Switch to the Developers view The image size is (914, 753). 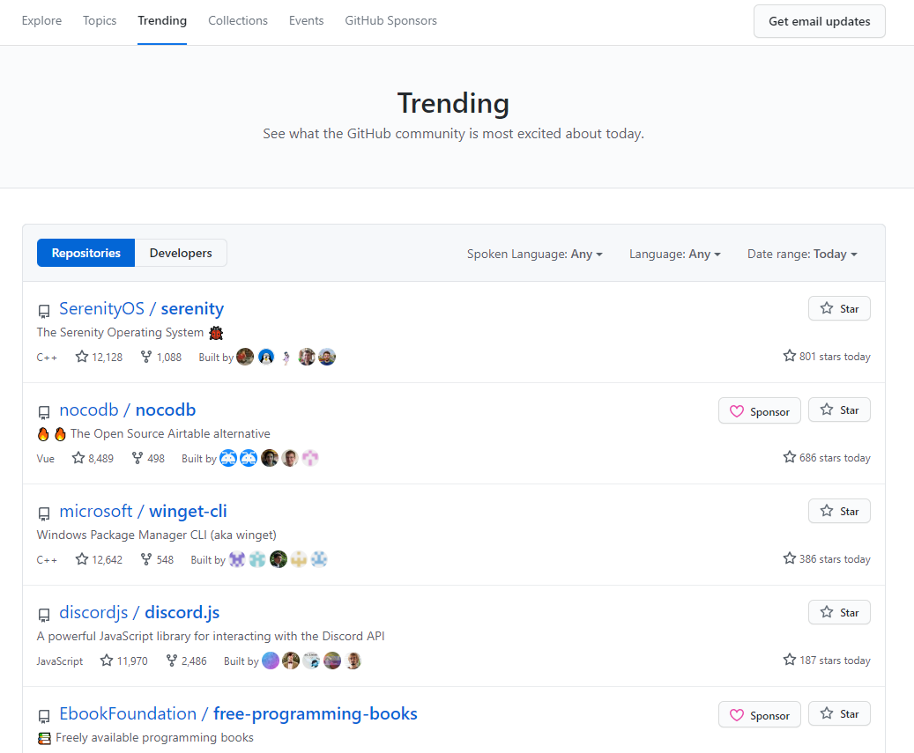coord(181,253)
